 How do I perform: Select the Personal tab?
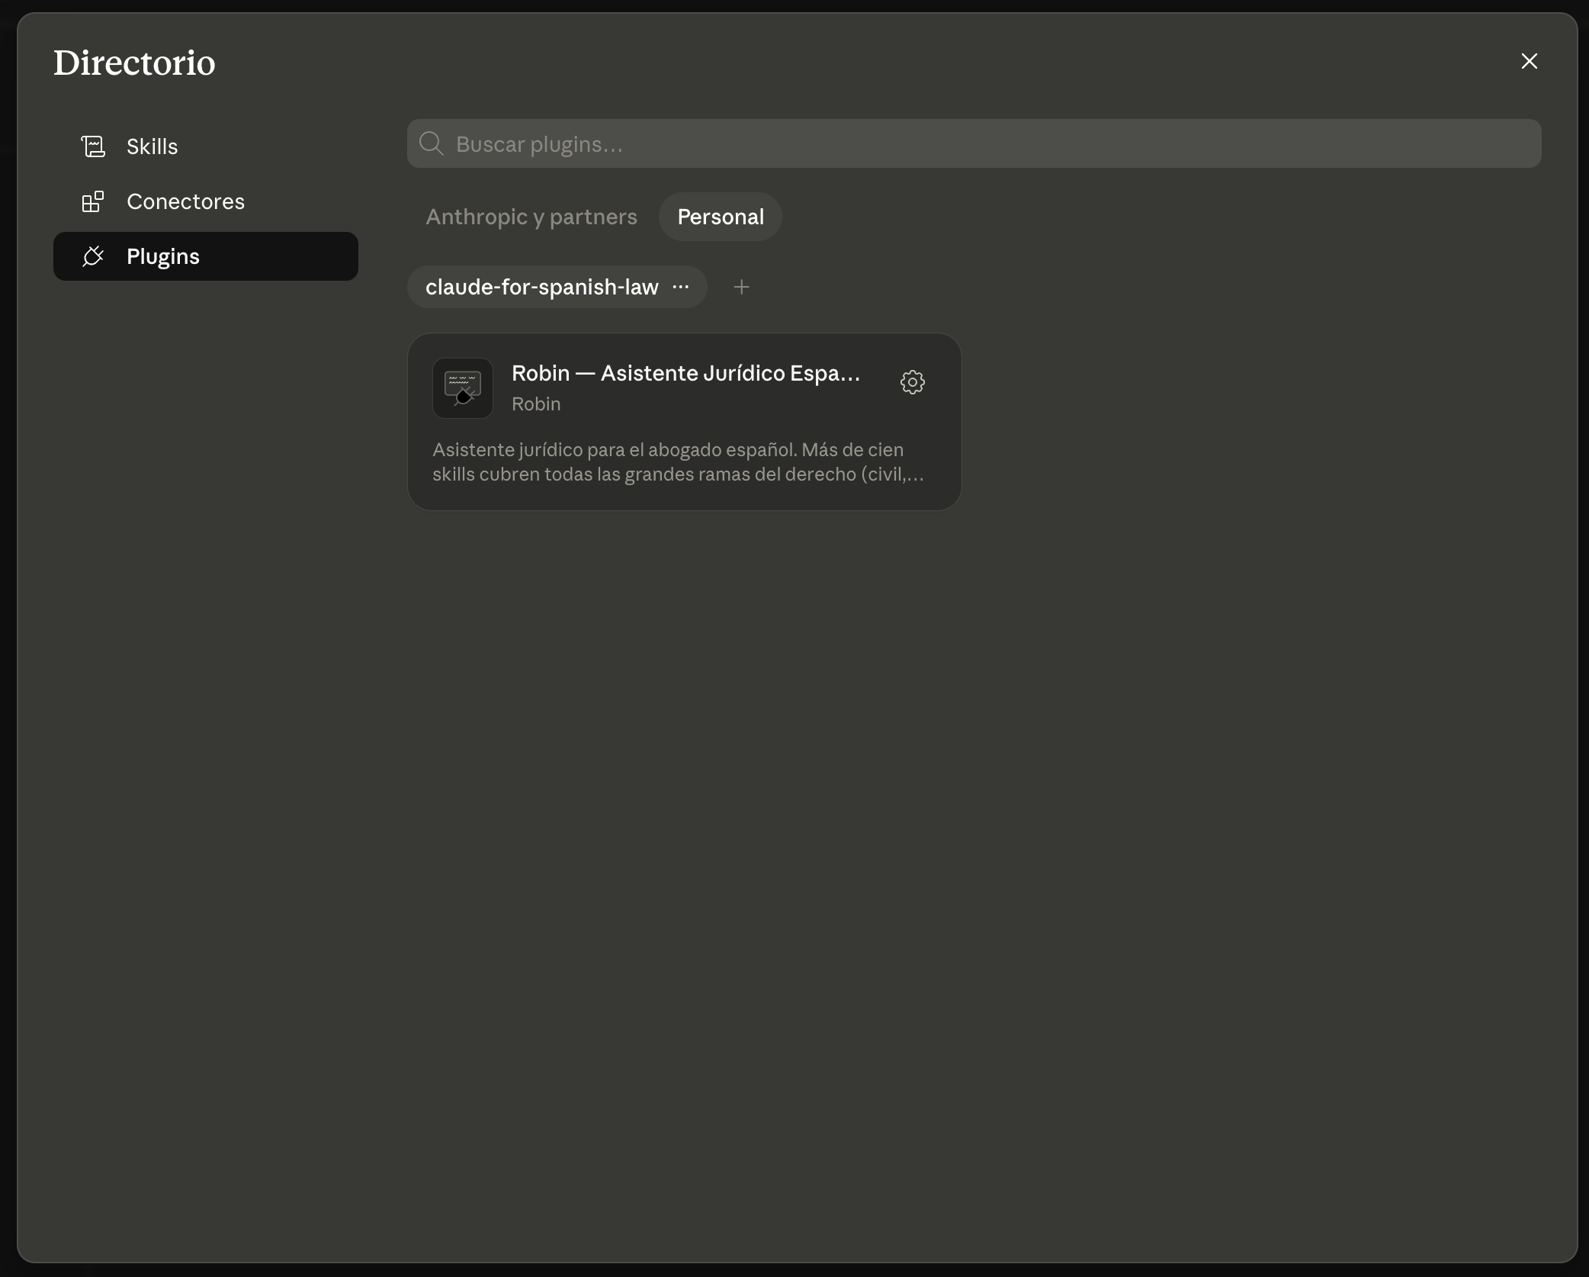pyautogui.click(x=721, y=217)
